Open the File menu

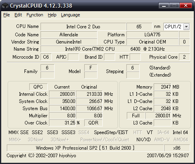(x=6, y=15)
